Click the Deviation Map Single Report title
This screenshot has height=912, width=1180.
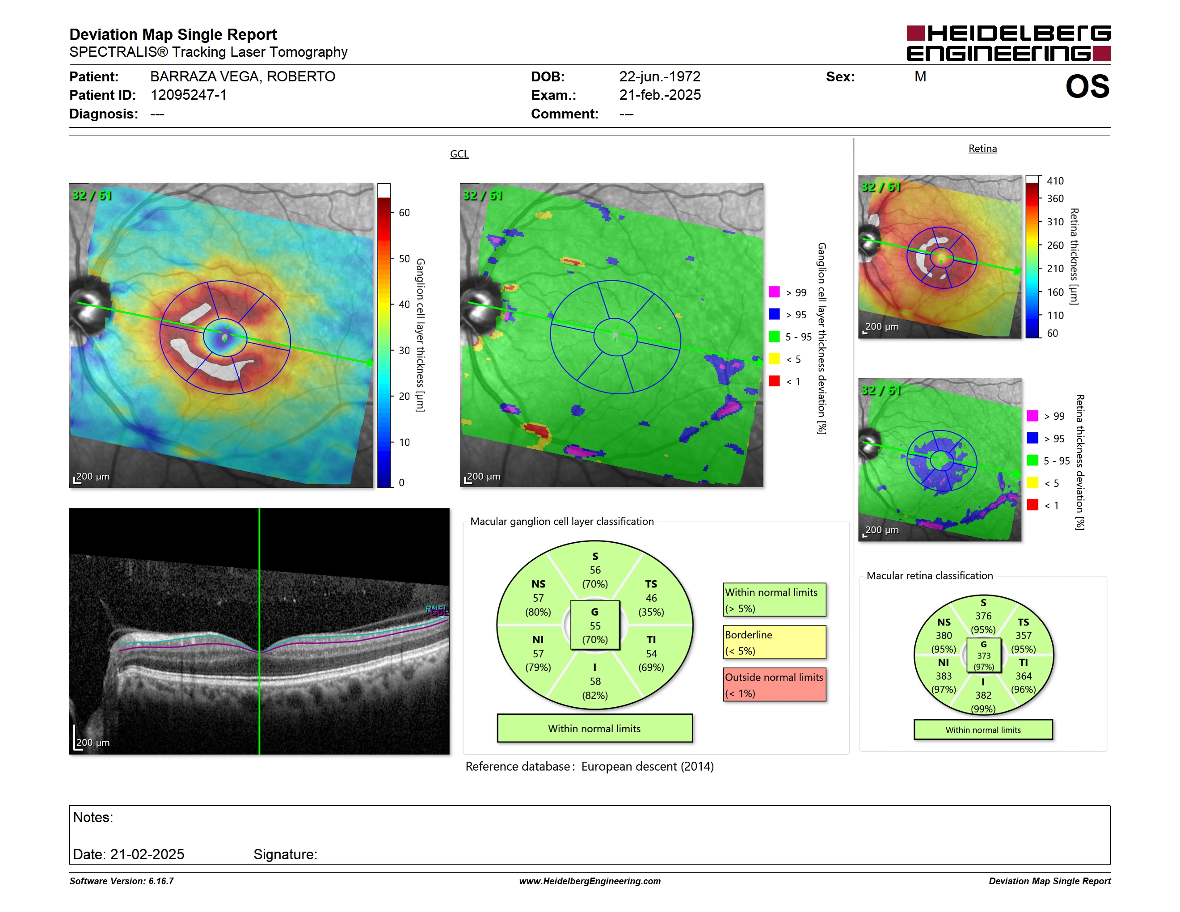coord(173,34)
